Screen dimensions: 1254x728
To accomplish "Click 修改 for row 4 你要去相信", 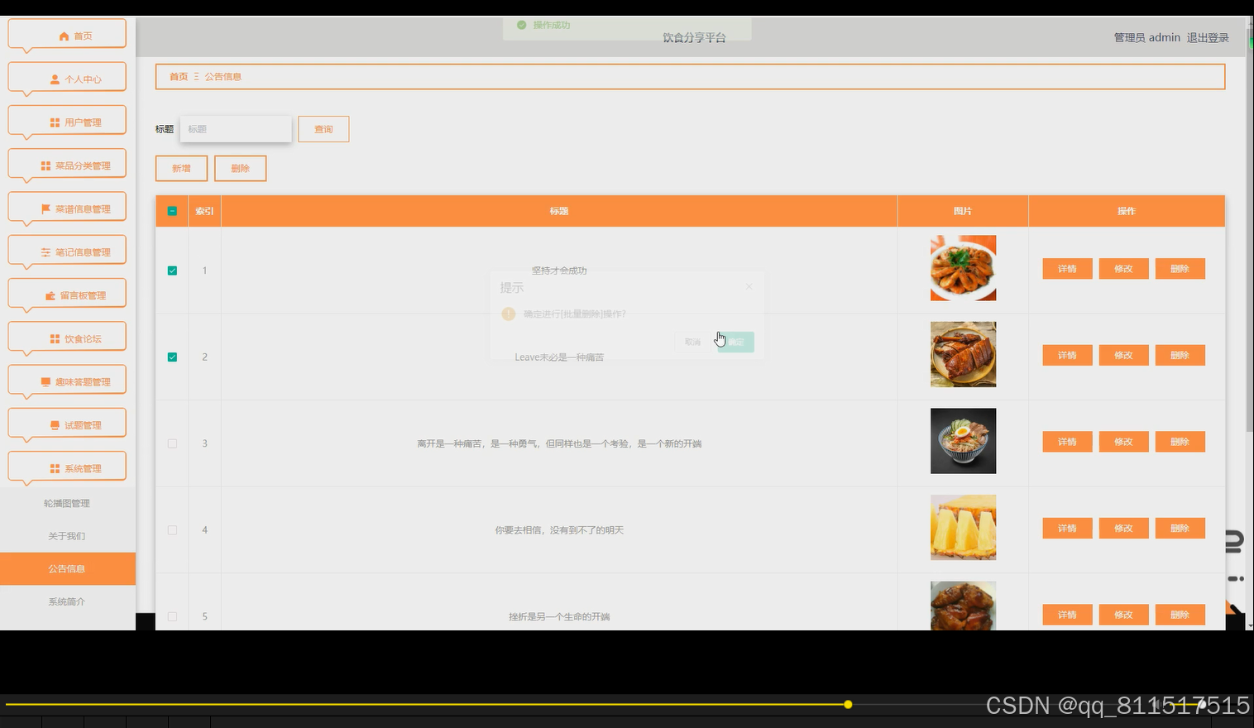I will (x=1123, y=528).
